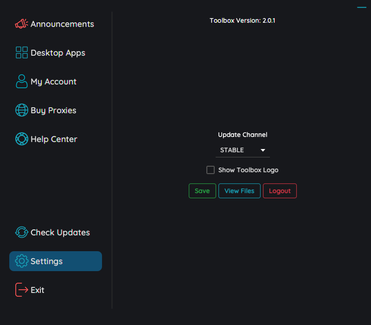Viewport: 371px width, 325px height.
Task: Click the Help Center lifebuoy icon
Action: 21,139
